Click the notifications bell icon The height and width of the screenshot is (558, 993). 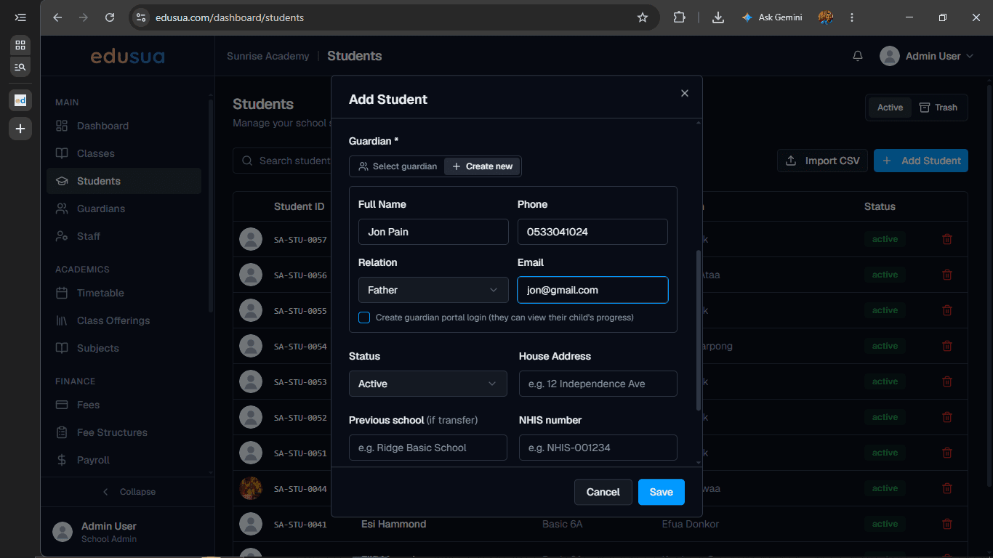coord(858,56)
